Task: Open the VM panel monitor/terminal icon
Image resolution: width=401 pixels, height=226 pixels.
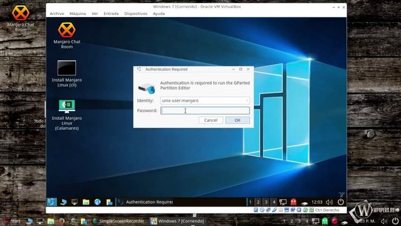Action: point(75,202)
